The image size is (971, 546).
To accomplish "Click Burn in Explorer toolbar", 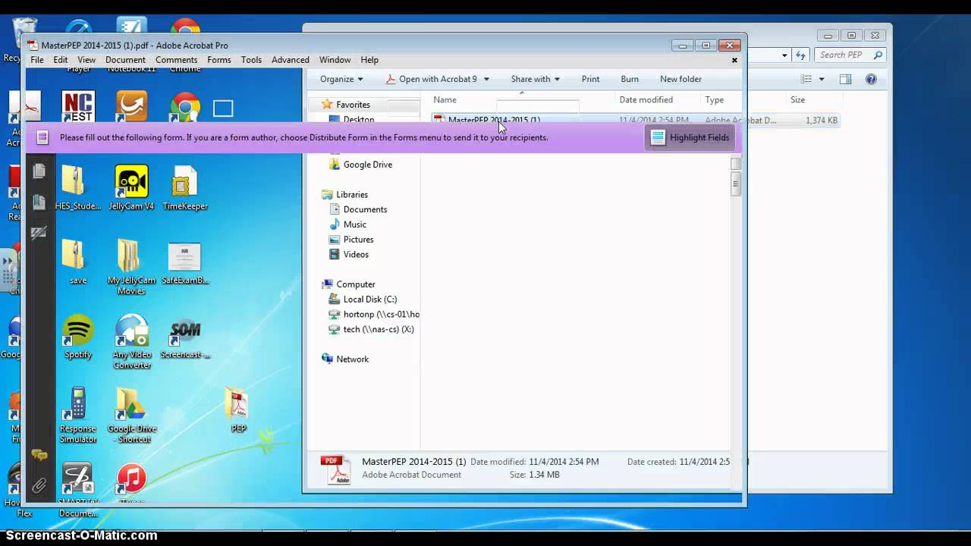I will pos(630,79).
